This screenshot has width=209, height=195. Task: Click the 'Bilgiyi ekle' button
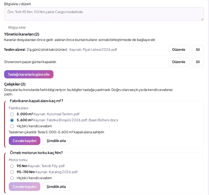(17, 27)
